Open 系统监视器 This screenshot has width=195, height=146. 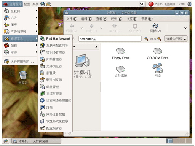(55, 94)
